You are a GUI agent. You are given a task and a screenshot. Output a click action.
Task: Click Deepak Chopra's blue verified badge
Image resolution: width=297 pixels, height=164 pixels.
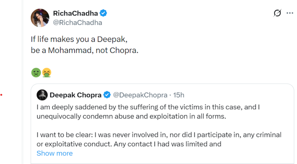pyautogui.click(x=107, y=95)
